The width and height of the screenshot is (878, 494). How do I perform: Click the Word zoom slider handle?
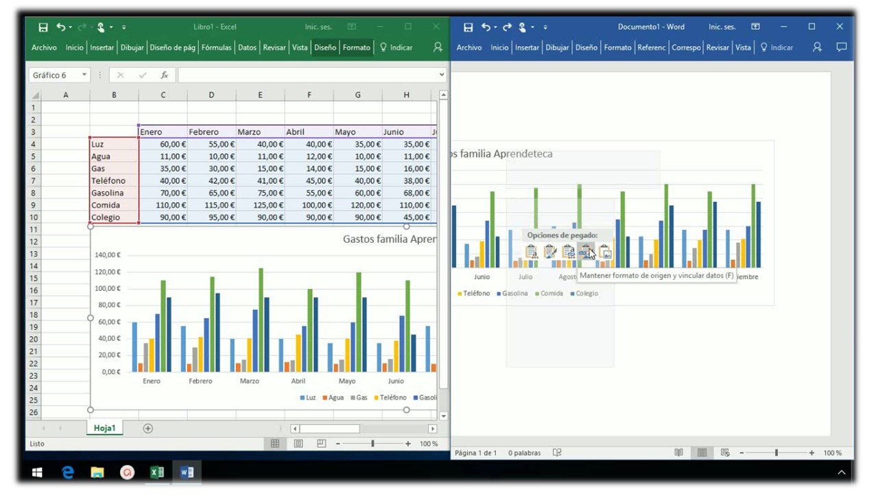point(776,453)
